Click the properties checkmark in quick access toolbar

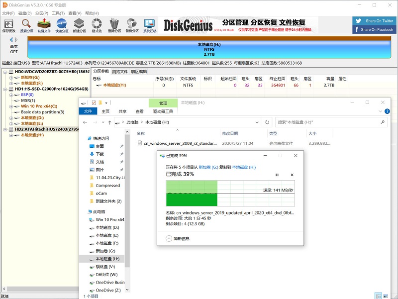pos(94,102)
